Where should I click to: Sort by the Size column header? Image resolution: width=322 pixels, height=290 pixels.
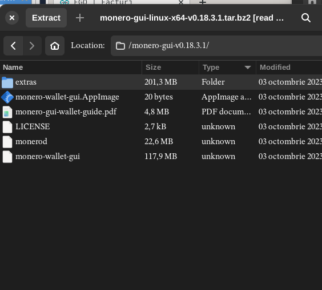(170, 67)
